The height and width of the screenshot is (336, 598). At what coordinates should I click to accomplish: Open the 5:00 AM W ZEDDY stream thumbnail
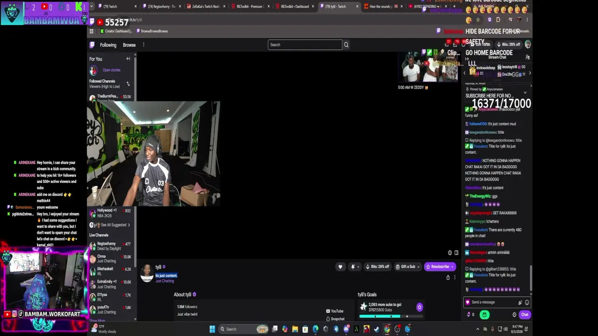click(428, 67)
